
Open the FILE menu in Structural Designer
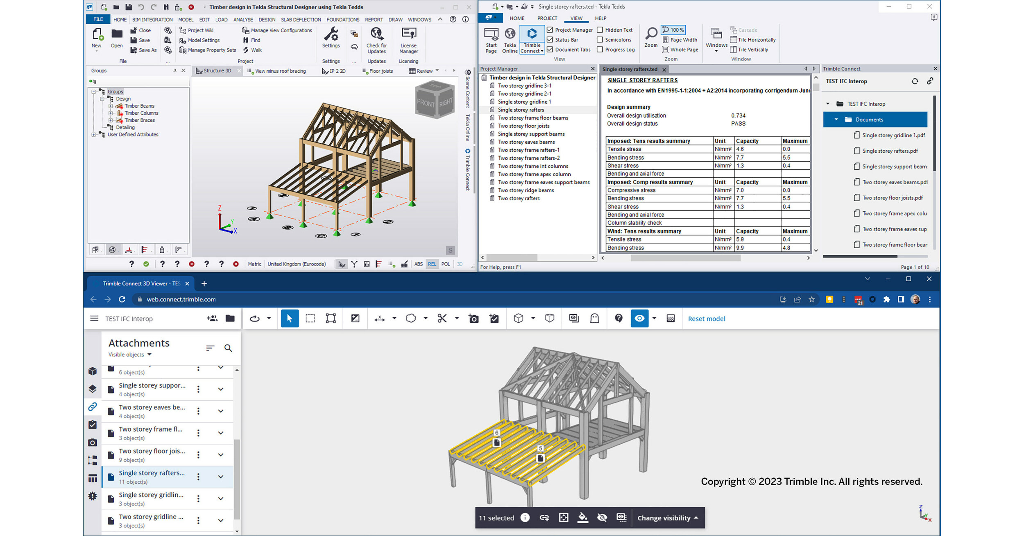click(x=98, y=19)
